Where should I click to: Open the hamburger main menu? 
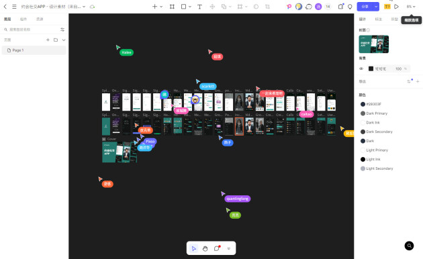tap(14, 7)
